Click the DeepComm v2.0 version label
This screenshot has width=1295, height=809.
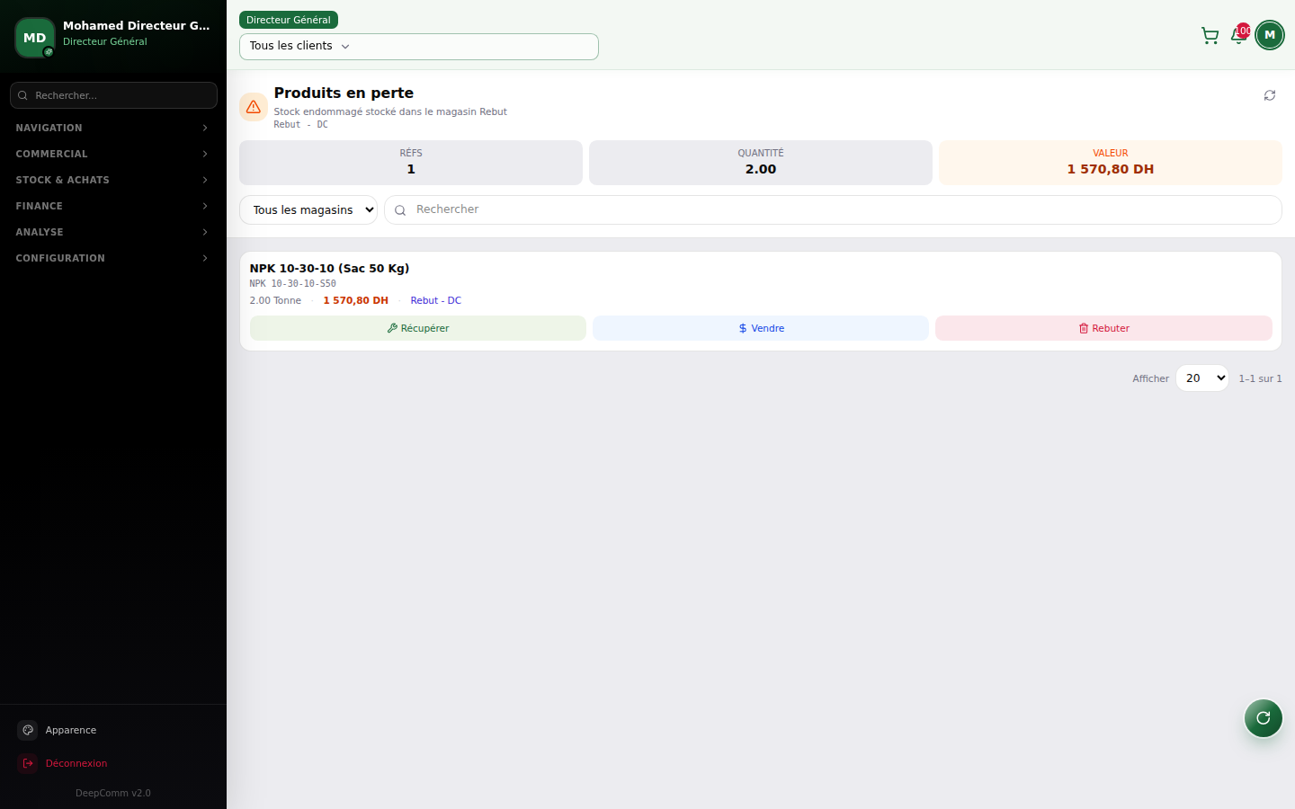pyautogui.click(x=113, y=793)
